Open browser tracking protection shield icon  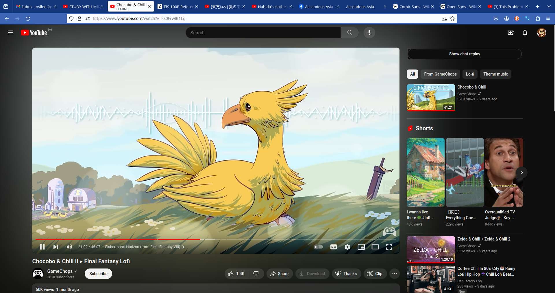(x=71, y=18)
